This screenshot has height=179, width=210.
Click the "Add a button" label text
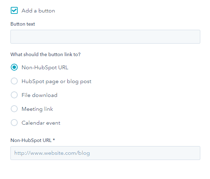point(38,11)
